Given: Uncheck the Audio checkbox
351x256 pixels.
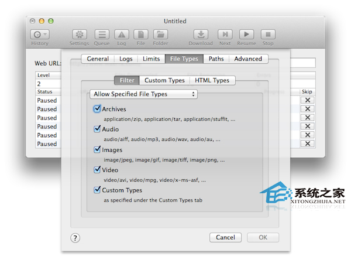Looking at the screenshot, I should pyautogui.click(x=97, y=129).
